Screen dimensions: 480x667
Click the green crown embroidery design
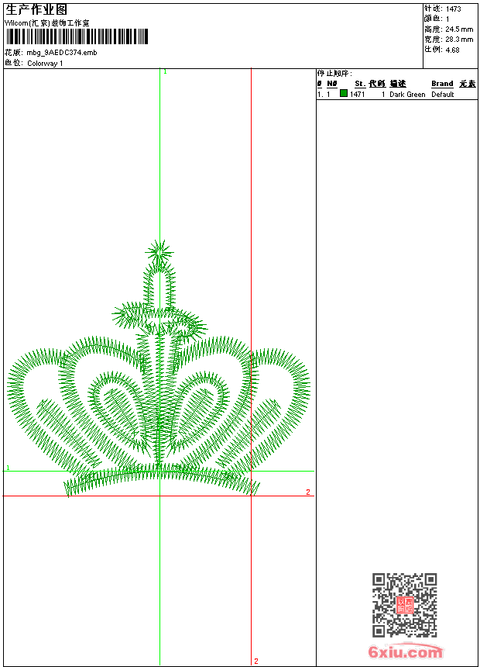(159, 368)
